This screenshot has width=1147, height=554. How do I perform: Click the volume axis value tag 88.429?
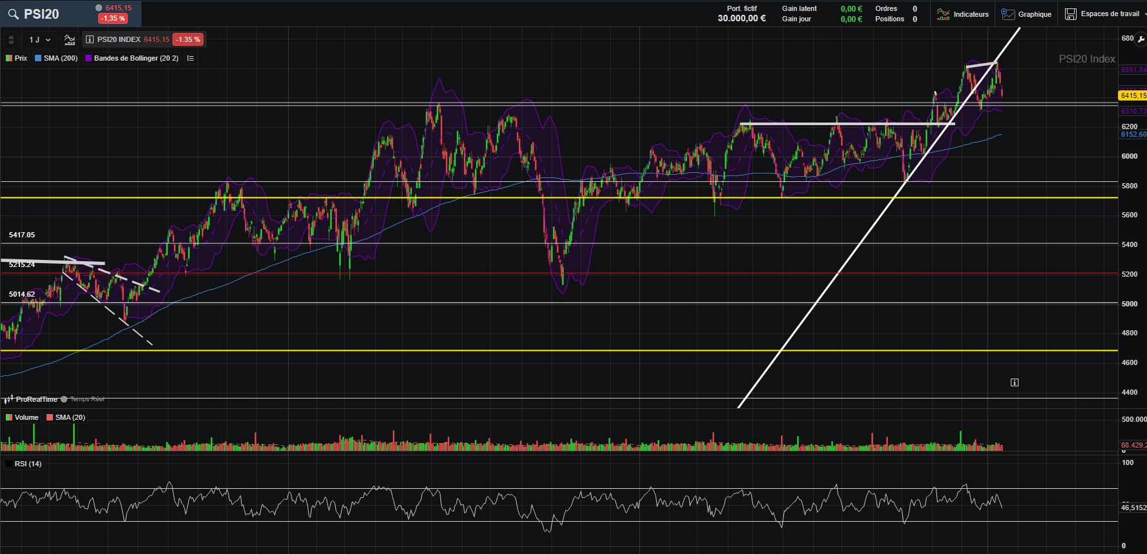click(1133, 445)
